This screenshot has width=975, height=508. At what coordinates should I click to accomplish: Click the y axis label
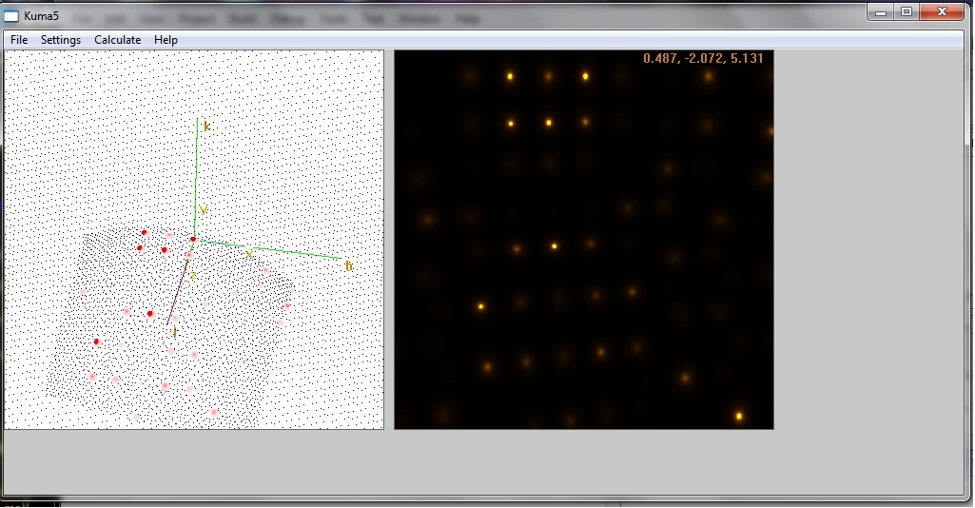(204, 210)
